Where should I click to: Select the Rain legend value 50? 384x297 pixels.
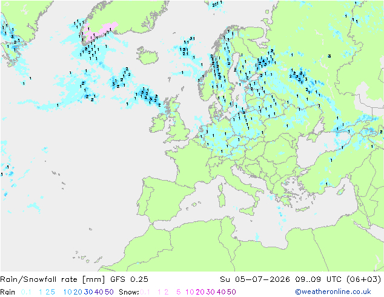pos(109,292)
